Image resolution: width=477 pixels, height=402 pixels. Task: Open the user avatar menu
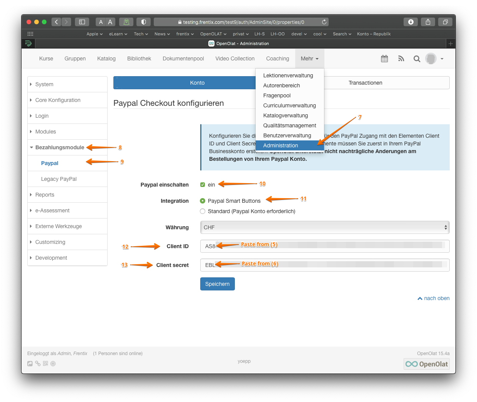pos(434,59)
